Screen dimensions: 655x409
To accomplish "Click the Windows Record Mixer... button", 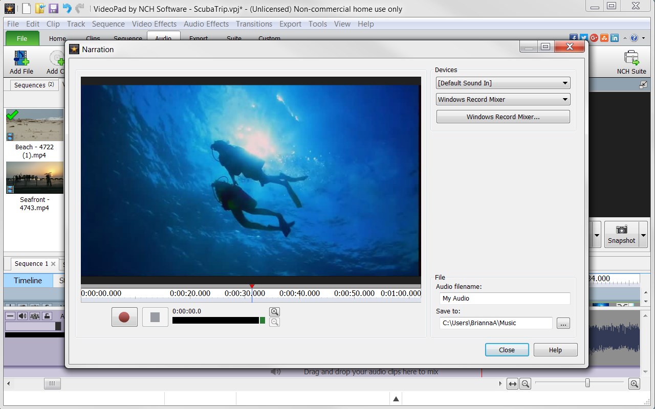I will [503, 117].
